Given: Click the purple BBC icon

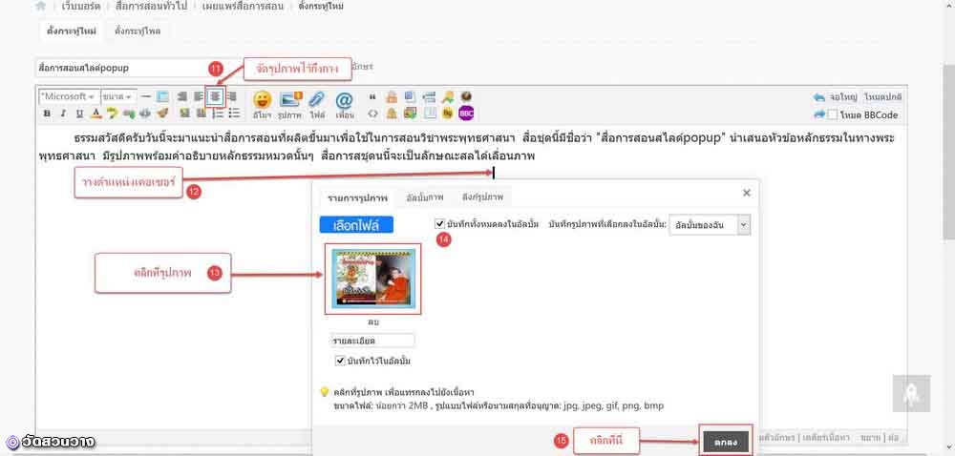Looking at the screenshot, I should point(466,114).
